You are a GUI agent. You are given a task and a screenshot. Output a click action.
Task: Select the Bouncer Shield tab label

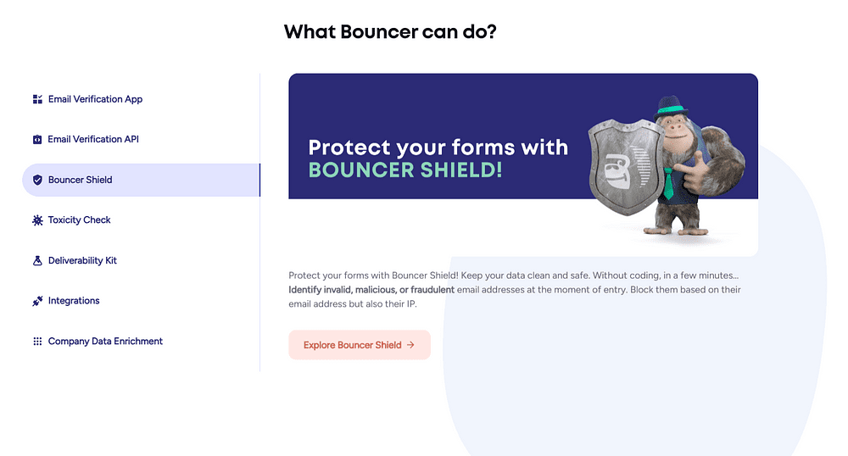[80, 180]
